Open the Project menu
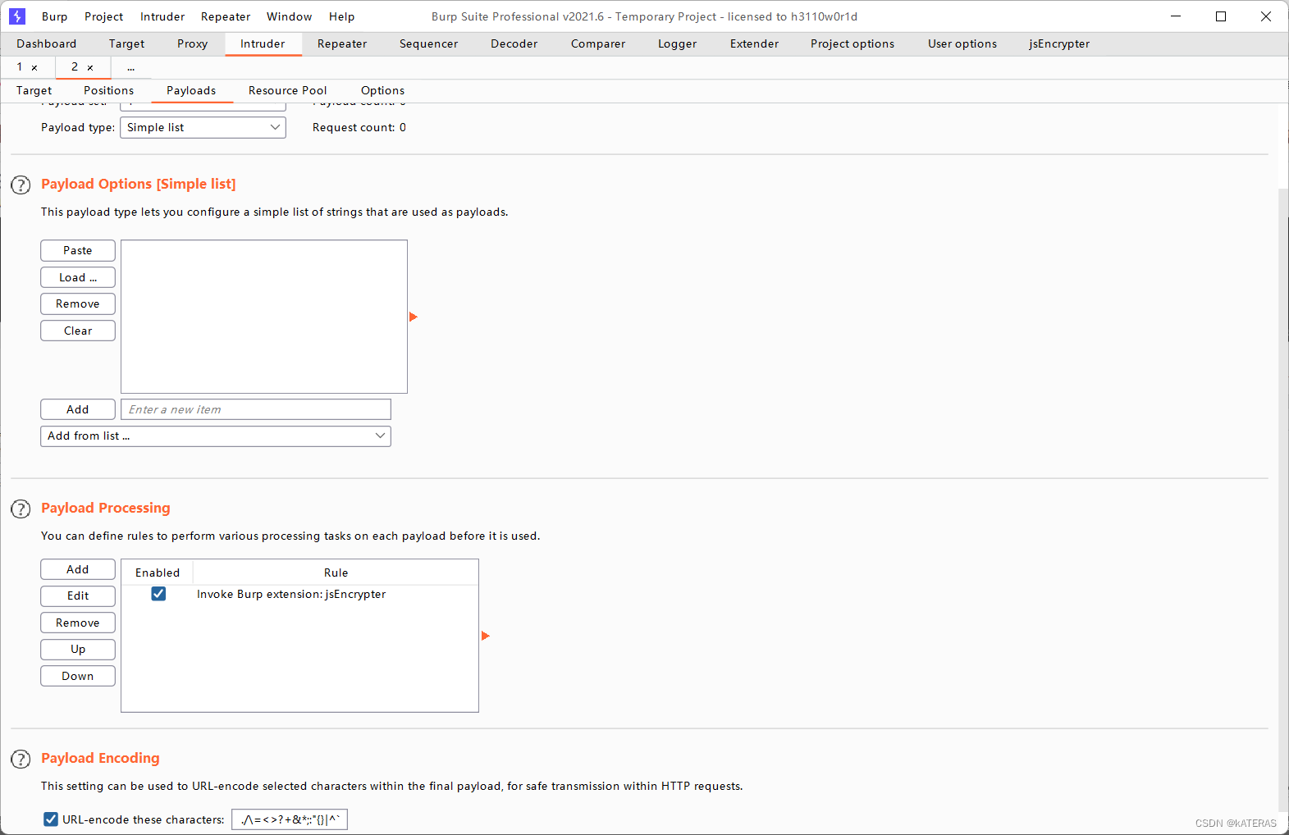Viewport: 1289px width, 835px height. (x=103, y=16)
